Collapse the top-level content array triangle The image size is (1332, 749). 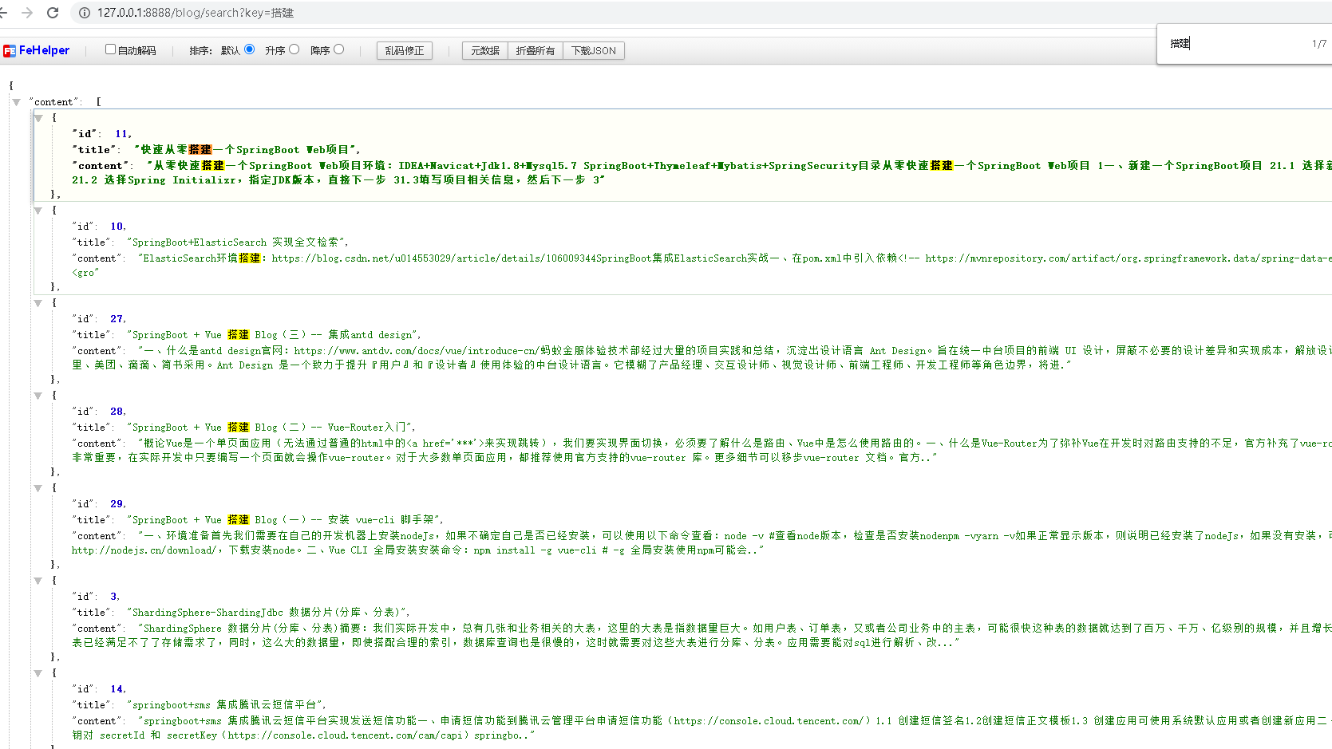click(x=16, y=102)
